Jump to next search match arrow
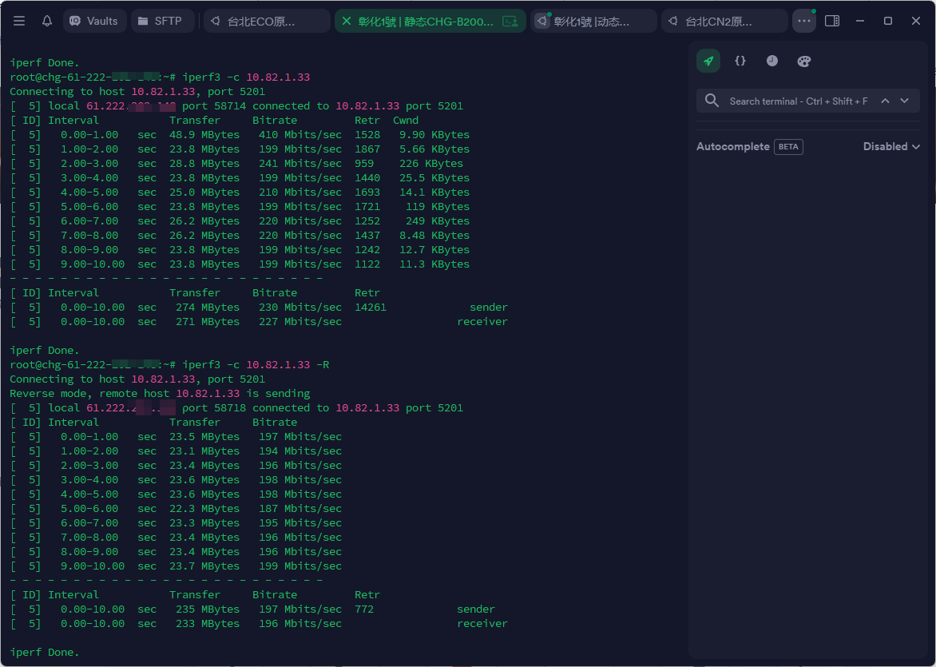The width and height of the screenshot is (936, 667). (904, 101)
